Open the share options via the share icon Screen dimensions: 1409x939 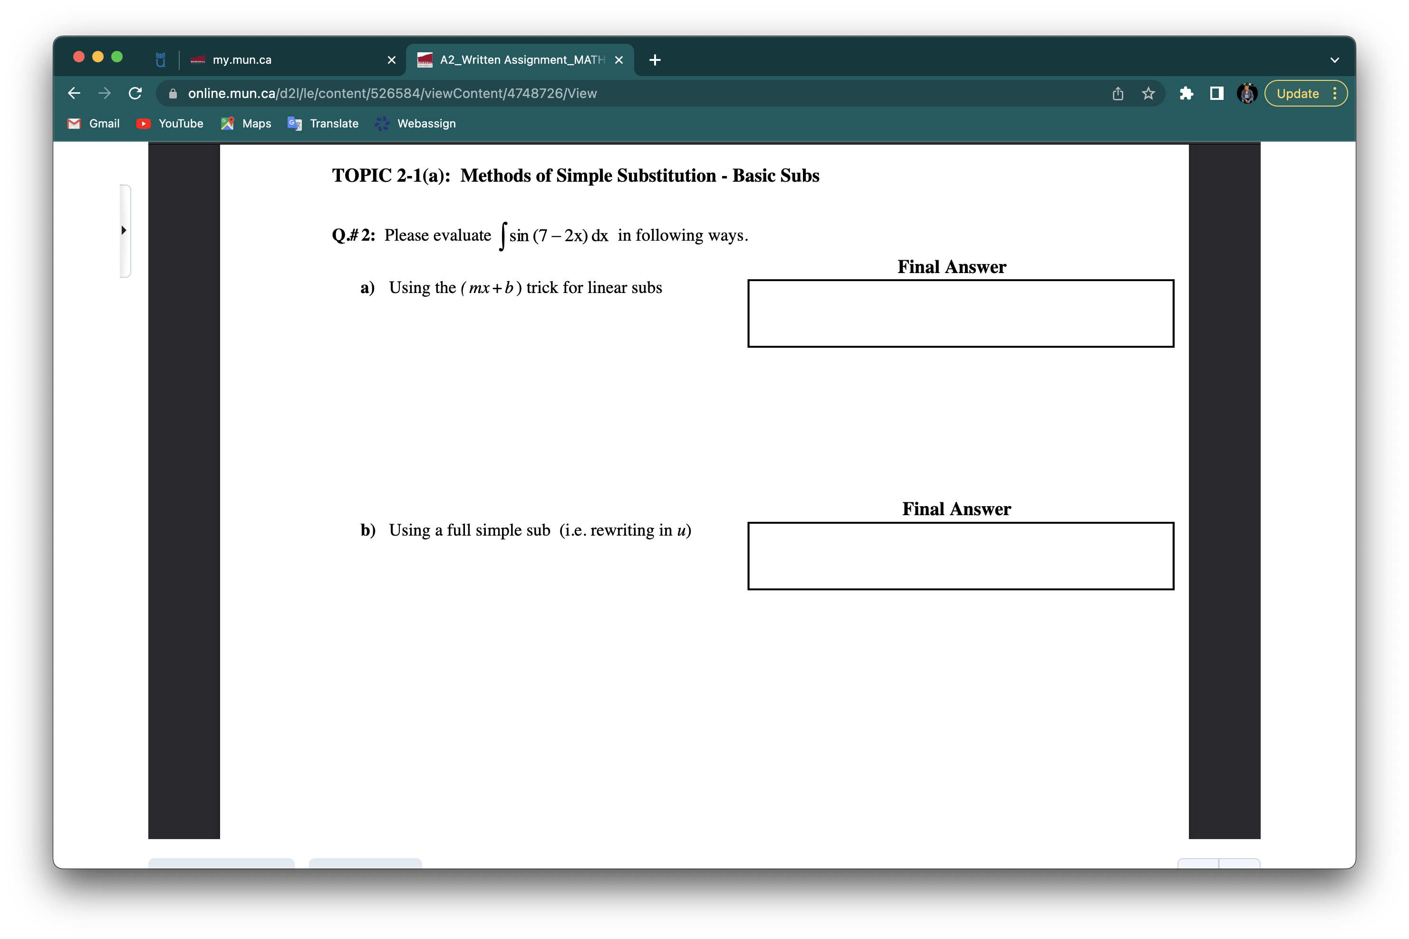coord(1118,93)
